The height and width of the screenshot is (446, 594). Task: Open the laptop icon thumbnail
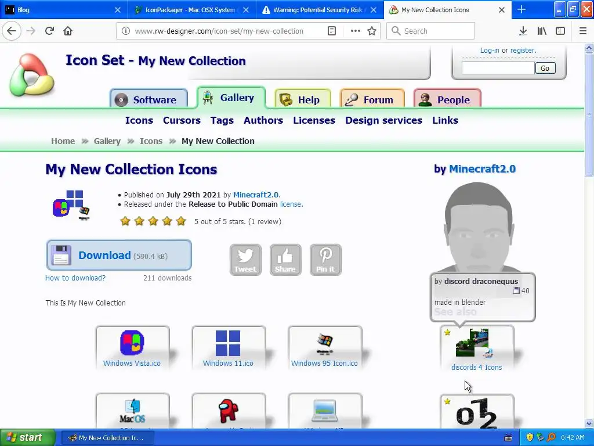(325, 412)
